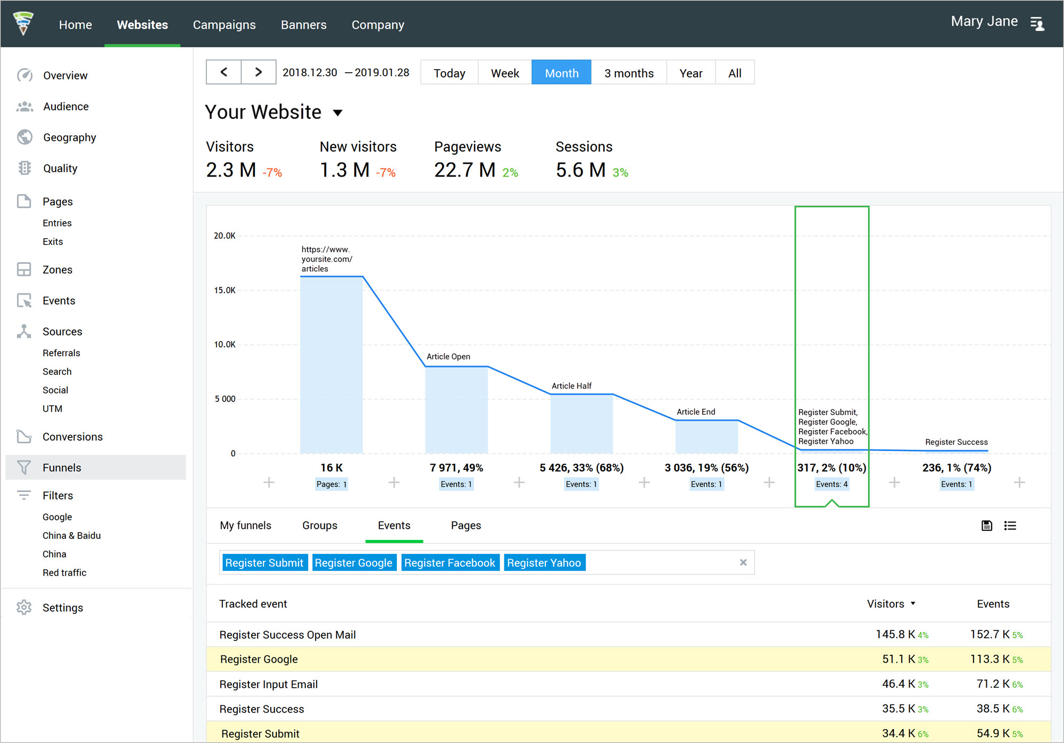Click the Filters icon in sidebar
The width and height of the screenshot is (1064, 743).
click(24, 495)
